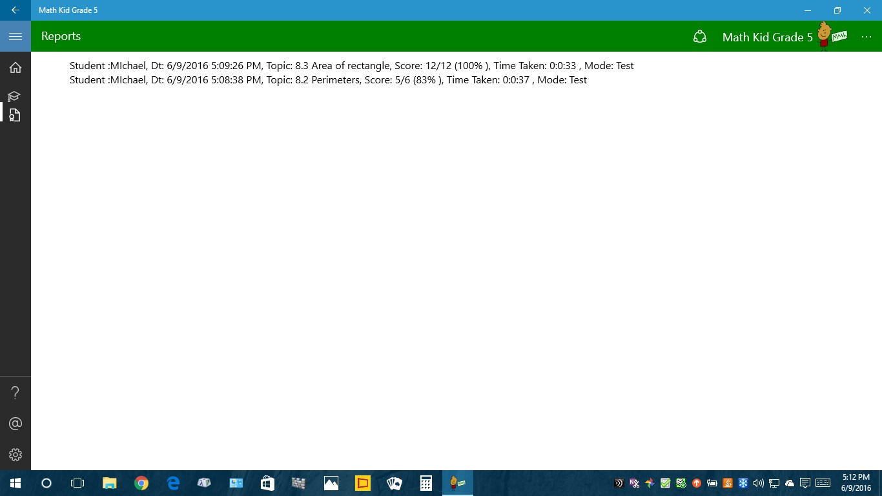Open the touch keyboard tray icon
This screenshot has width=882, height=496.
[x=823, y=483]
